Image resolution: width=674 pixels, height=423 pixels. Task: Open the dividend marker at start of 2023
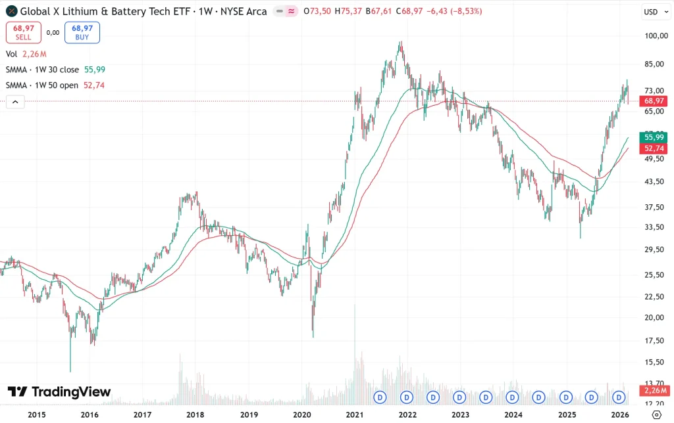tap(459, 397)
